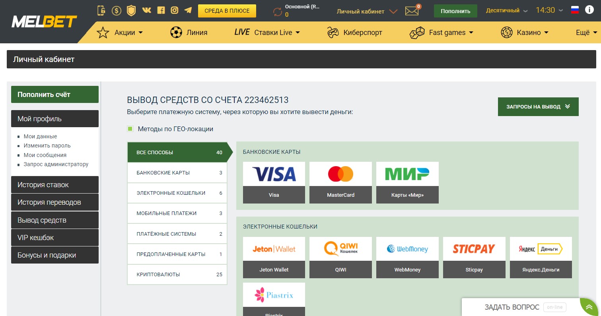Screen dimensions: 601x316
Task: Select the MasterCard logo
Action: 340,174
